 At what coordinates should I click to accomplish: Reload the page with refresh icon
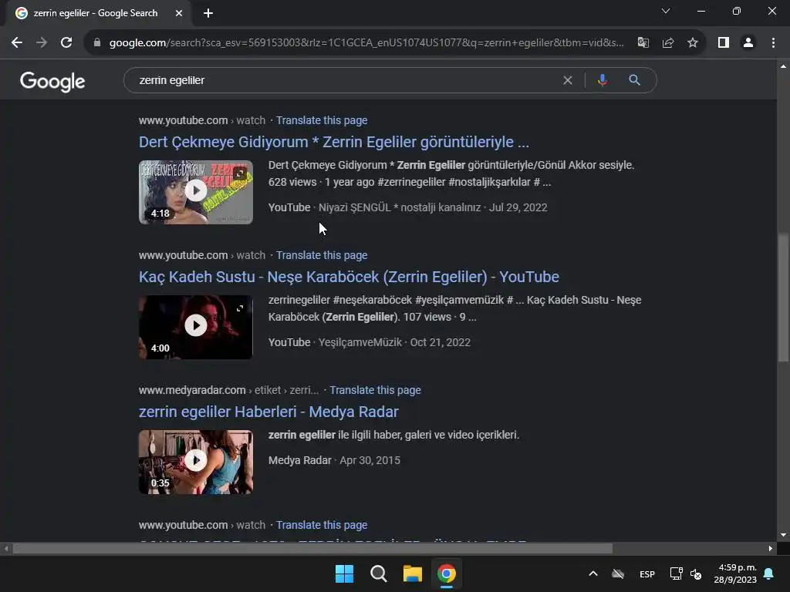coord(66,43)
